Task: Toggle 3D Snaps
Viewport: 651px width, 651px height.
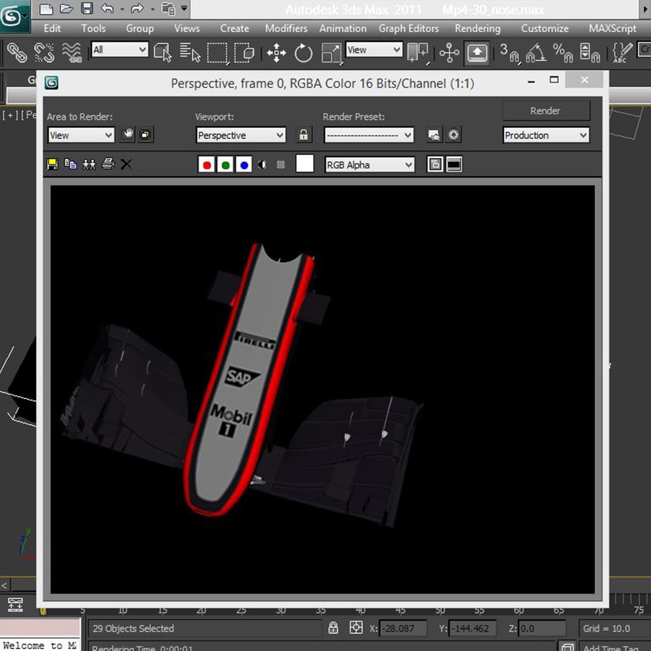Action: click(x=509, y=52)
